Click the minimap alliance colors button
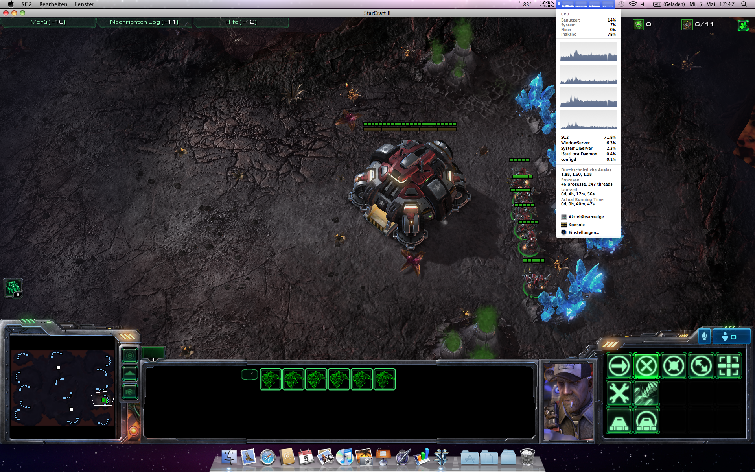The height and width of the screenshot is (472, 755). pyautogui.click(x=130, y=392)
